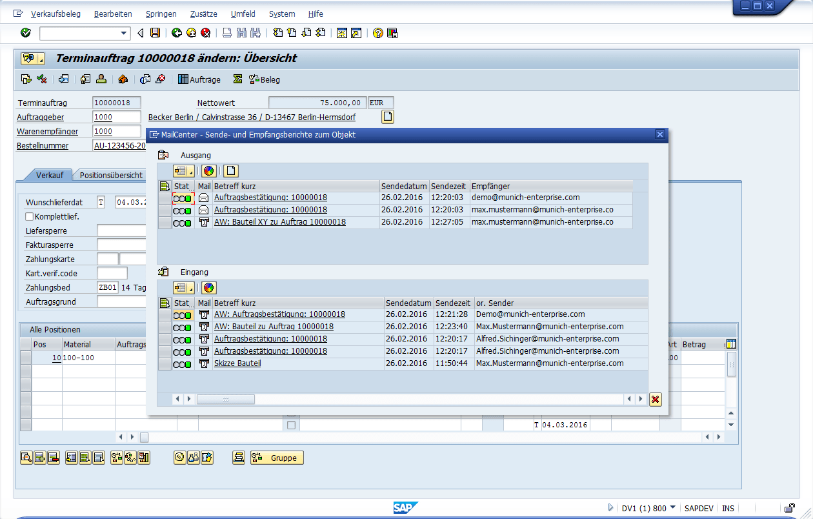The image size is (813, 519).
Task: Open the layout dropdown in Eingang toolbar
Action: point(190,288)
